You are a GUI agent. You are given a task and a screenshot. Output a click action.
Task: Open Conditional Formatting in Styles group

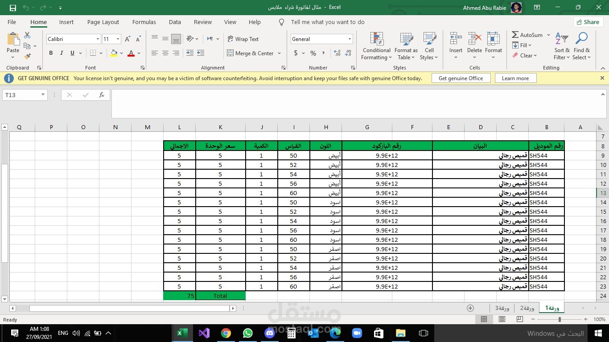[376, 46]
